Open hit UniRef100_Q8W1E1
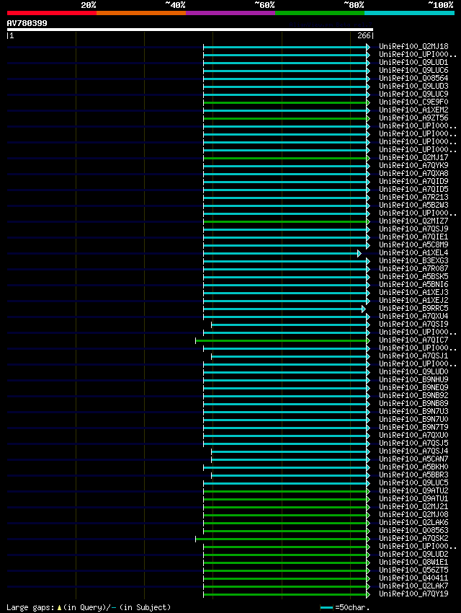The width and height of the screenshot is (461, 613). tap(413, 563)
